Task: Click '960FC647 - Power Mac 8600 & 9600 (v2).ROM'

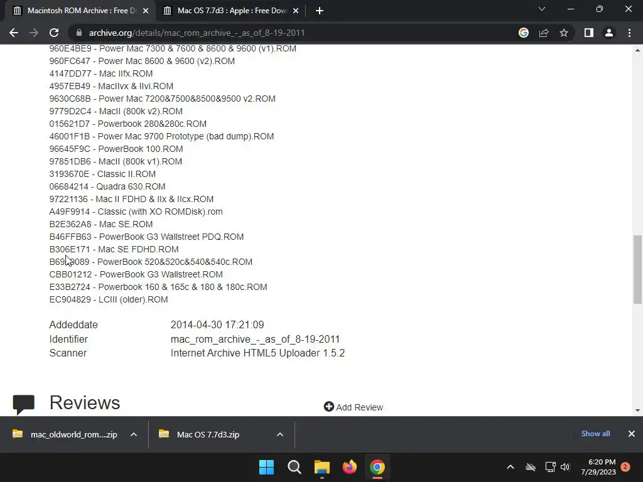Action: [142, 62]
